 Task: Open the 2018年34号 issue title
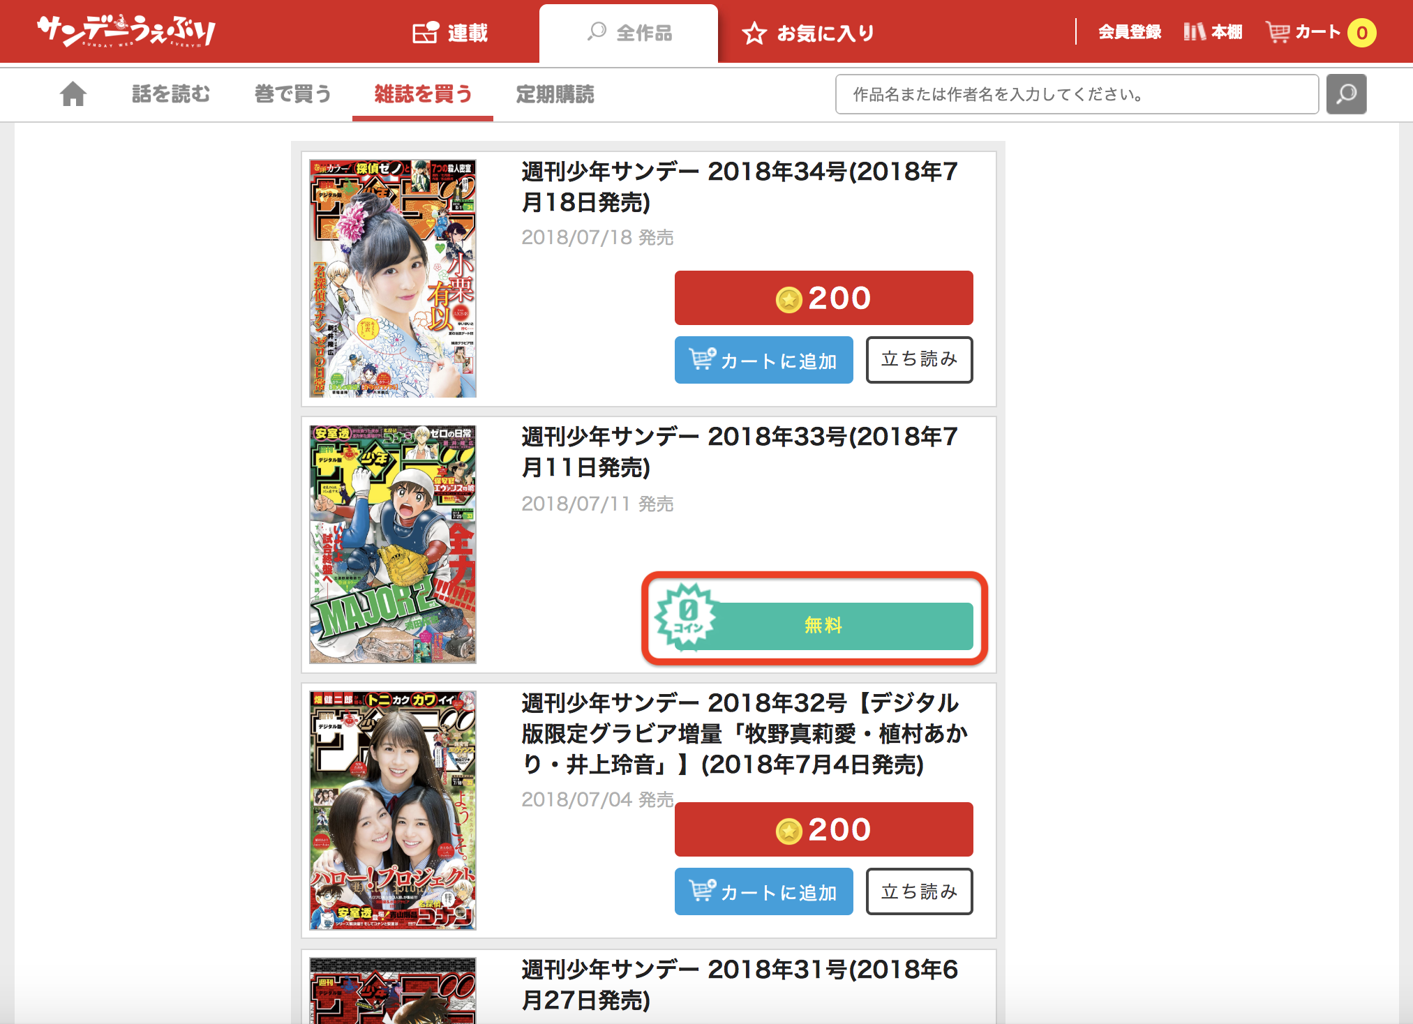[740, 186]
